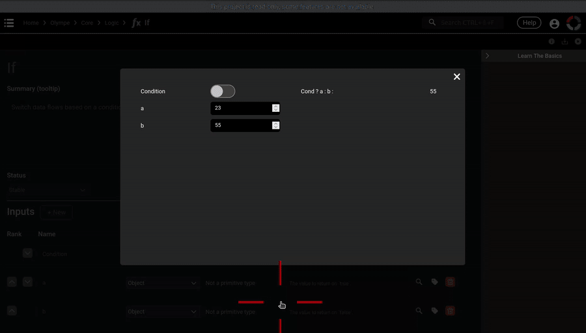The height and width of the screenshot is (333, 586).
Task: Navigate to Logic in the breadcrumb
Action: coord(111,23)
